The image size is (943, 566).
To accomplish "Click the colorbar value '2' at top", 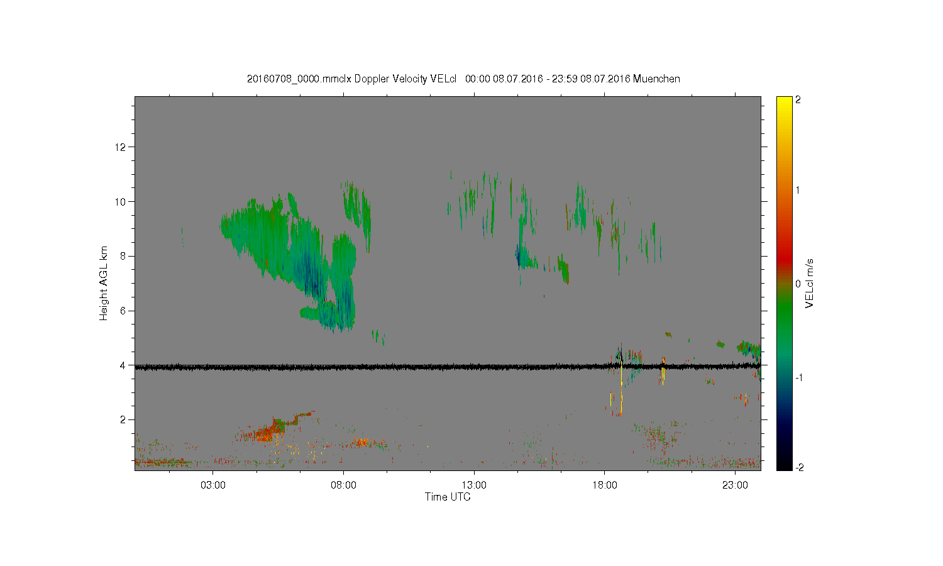I will point(798,101).
